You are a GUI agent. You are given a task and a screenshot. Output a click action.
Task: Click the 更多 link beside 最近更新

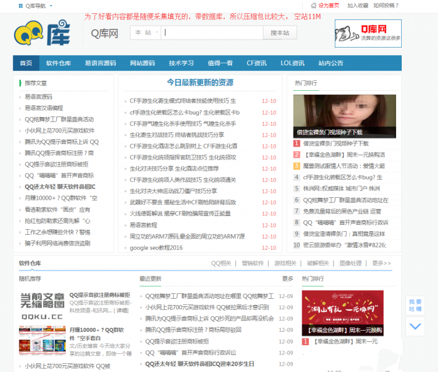point(287,279)
